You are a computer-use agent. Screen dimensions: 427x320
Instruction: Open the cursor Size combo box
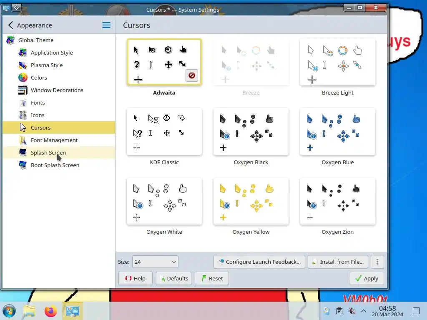tap(155, 262)
